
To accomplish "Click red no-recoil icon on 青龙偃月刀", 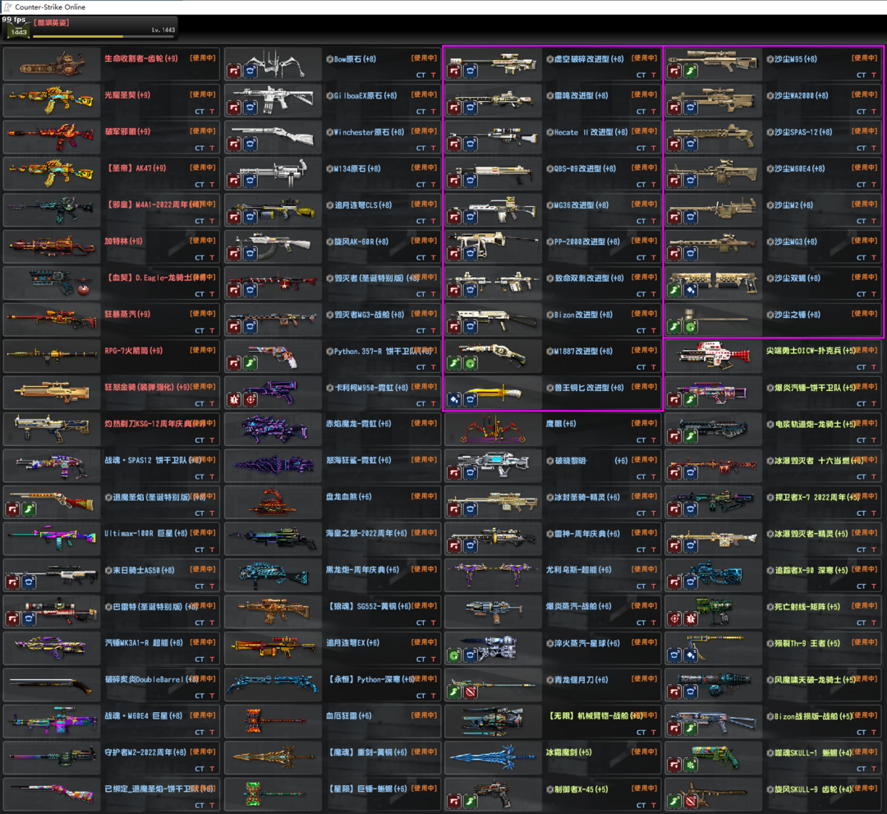I will pos(470,692).
